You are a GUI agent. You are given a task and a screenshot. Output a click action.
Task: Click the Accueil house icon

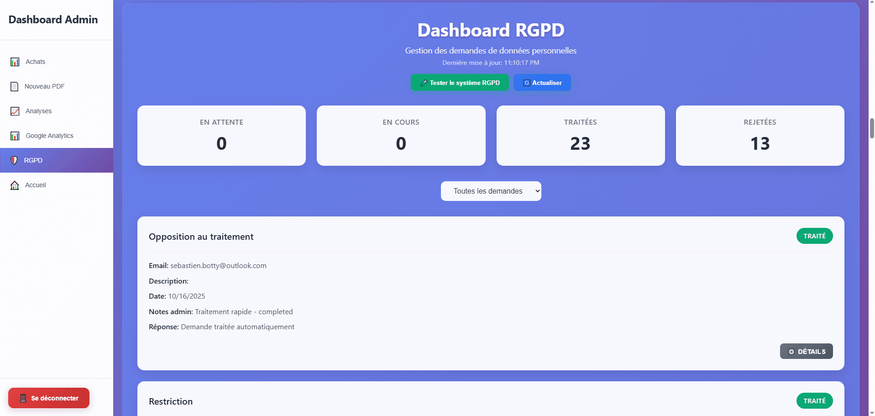click(15, 185)
